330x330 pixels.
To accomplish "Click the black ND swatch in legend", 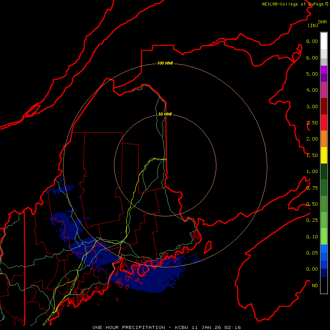I will 324,286.
